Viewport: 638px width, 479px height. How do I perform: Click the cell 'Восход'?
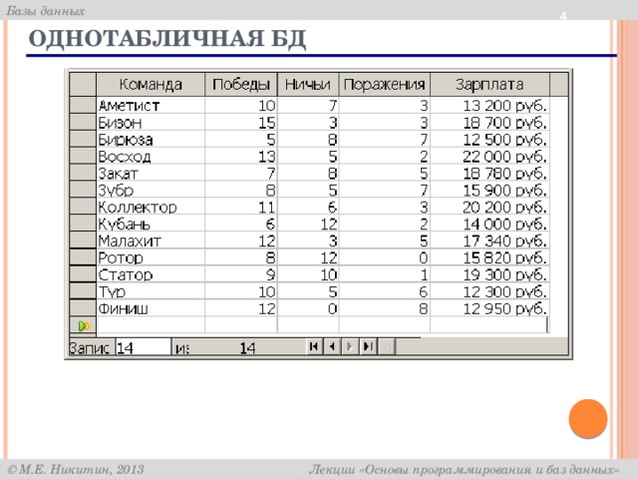pos(151,157)
